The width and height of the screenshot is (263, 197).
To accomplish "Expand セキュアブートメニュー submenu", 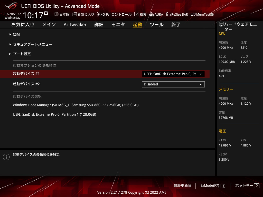I will tap(31, 44).
